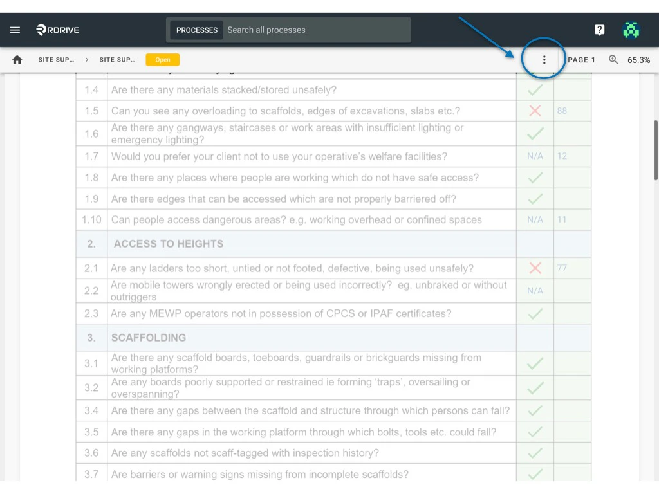Toggle the green checkmark for question 1.4
The image size is (659, 494).
534,89
